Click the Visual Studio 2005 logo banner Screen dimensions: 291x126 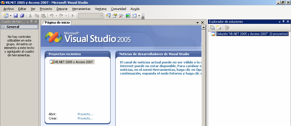(88, 37)
